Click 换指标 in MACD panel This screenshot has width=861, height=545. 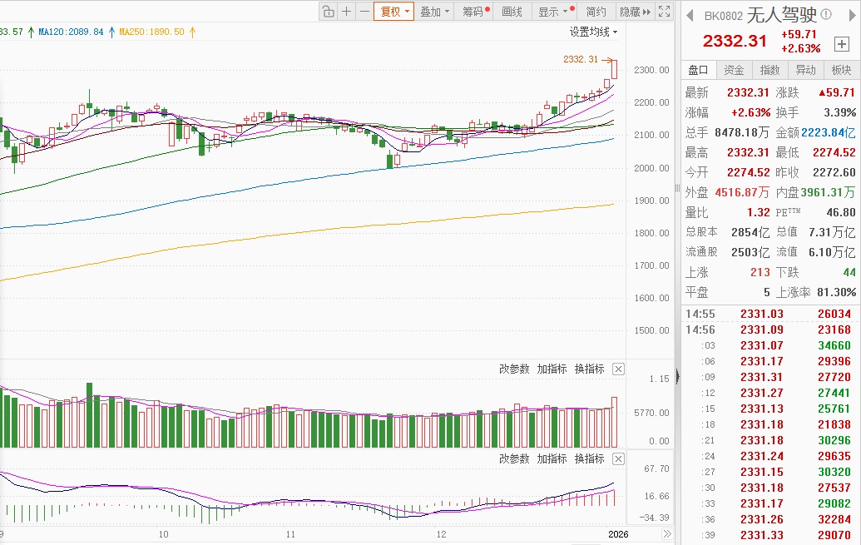pos(589,458)
